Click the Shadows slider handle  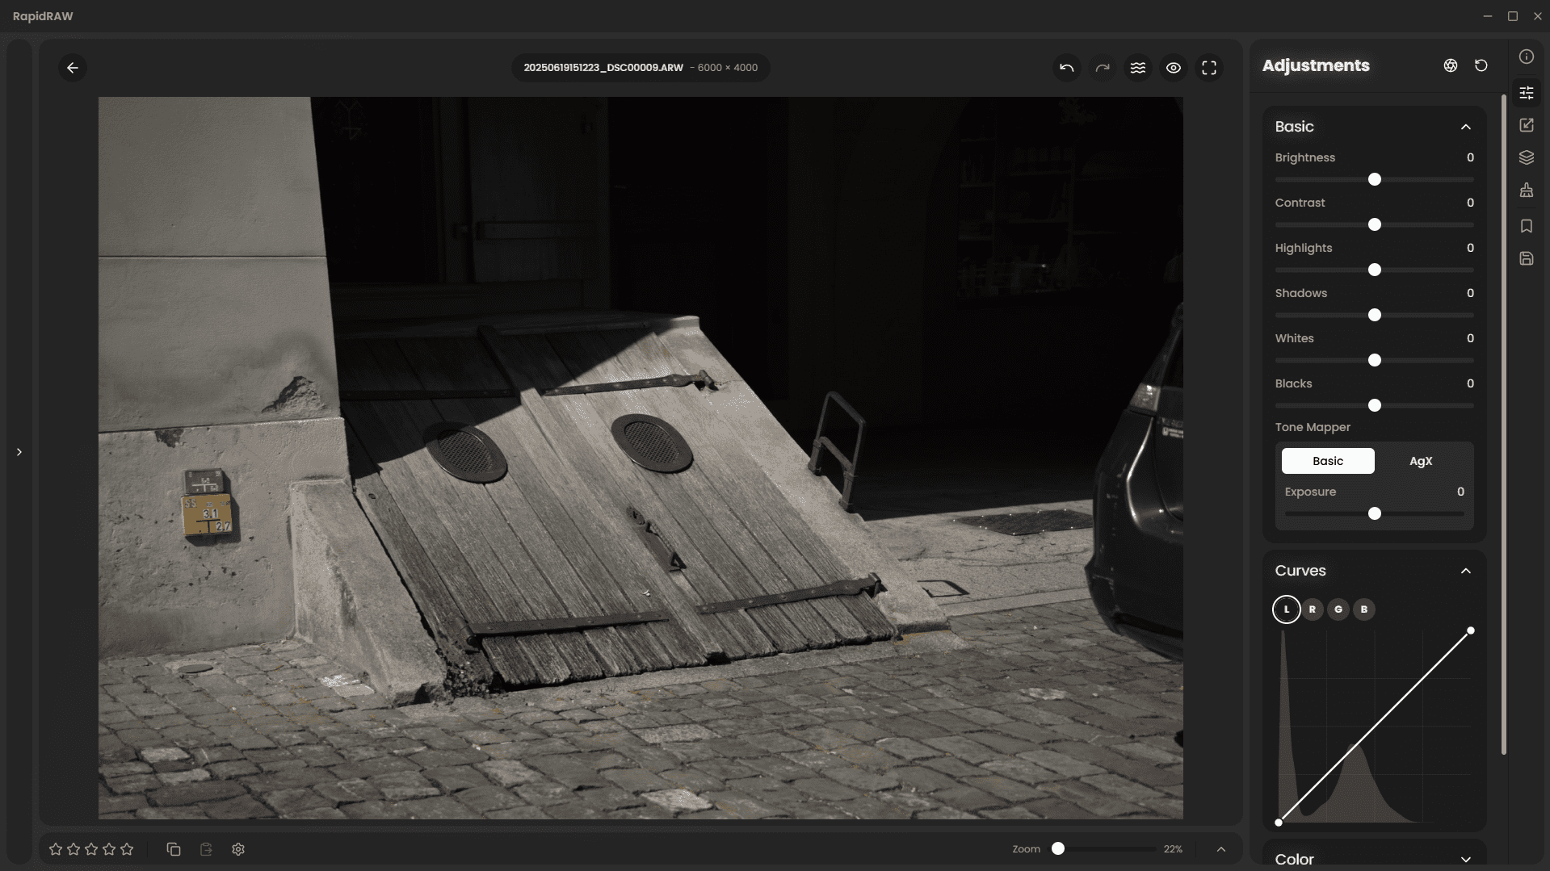(1375, 315)
